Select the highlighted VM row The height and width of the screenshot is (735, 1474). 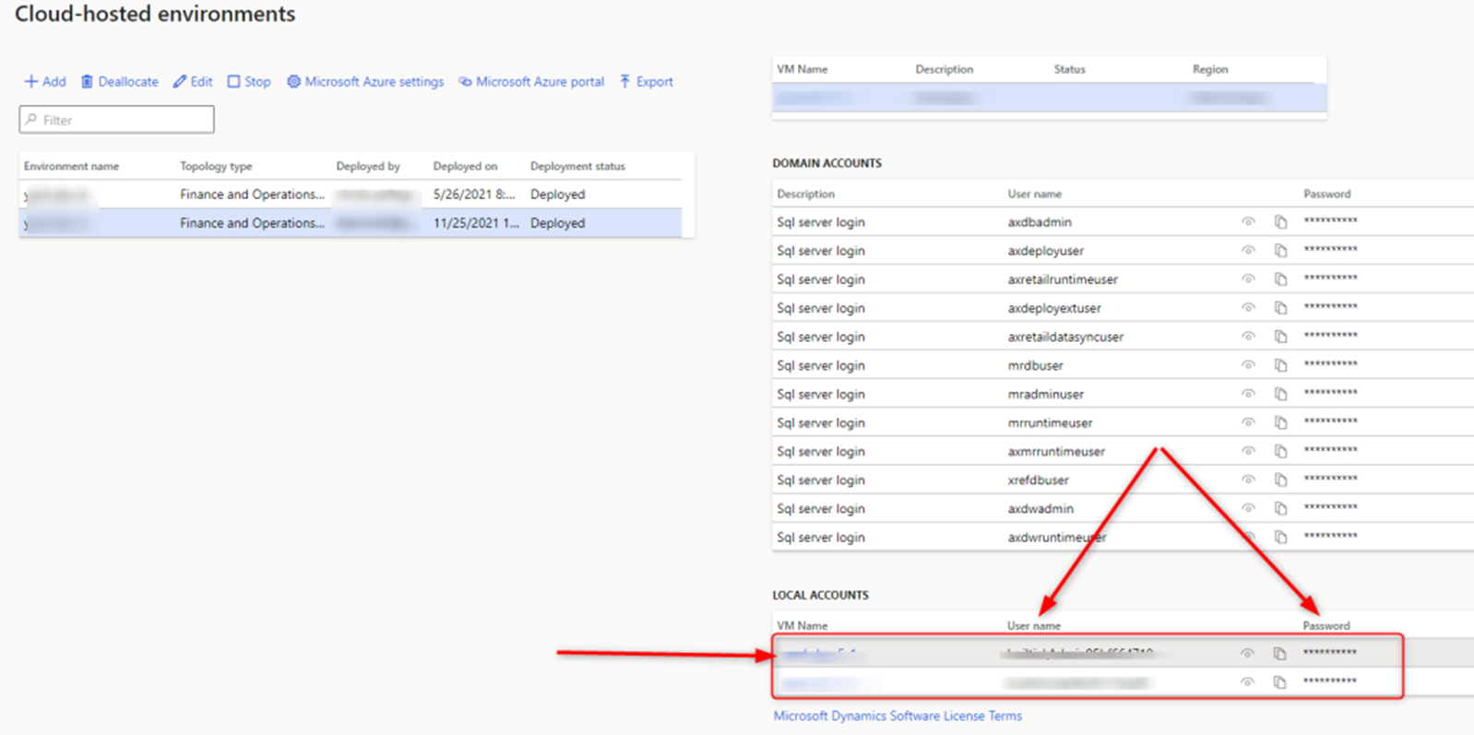tap(1049, 97)
